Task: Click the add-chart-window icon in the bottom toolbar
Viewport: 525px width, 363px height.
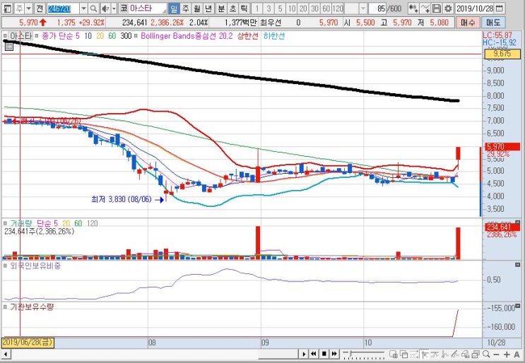Action: (x=394, y=354)
